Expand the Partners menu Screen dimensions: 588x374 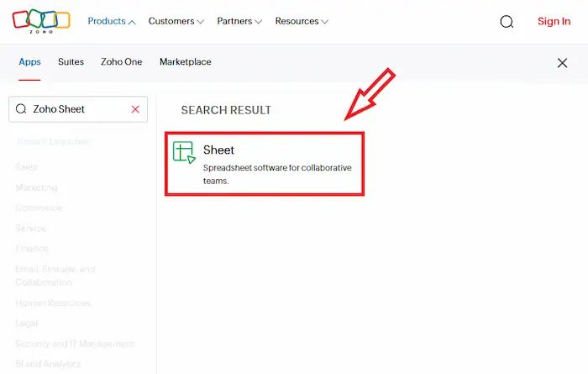[239, 21]
